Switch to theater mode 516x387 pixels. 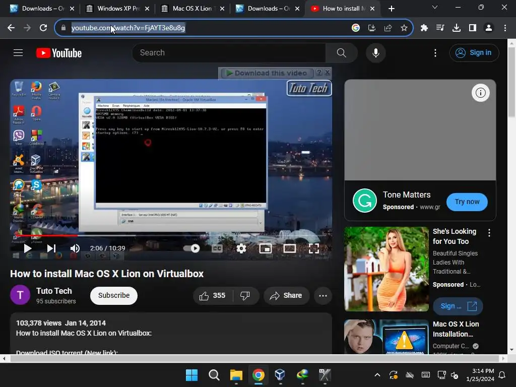coord(290,248)
